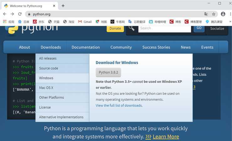Open the 牛客网 bookmark
The width and height of the screenshot is (232, 141).
coord(118,22)
